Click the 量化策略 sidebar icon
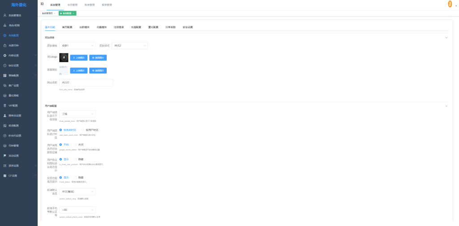The image size is (459, 226). (4, 96)
